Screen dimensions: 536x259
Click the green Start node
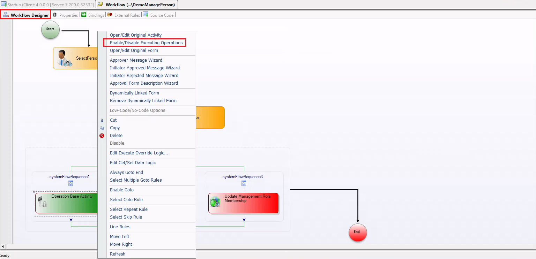pos(50,29)
